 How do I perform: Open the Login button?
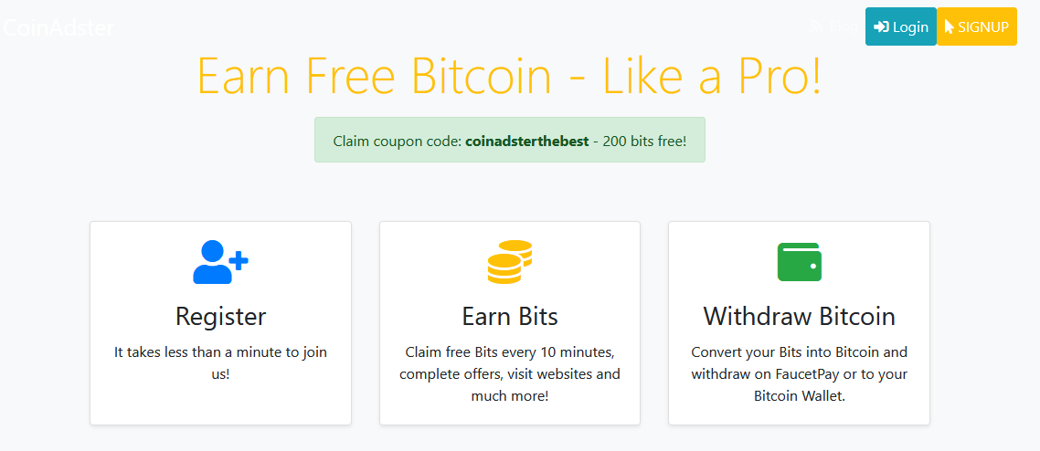click(900, 27)
